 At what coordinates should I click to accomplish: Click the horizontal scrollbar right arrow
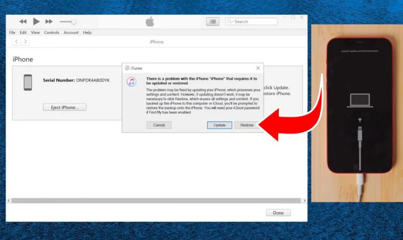[305, 200]
